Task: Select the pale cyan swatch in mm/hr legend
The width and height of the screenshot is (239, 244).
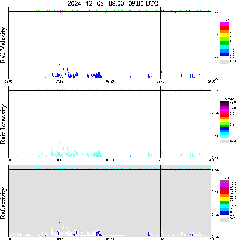Action: [225, 136]
